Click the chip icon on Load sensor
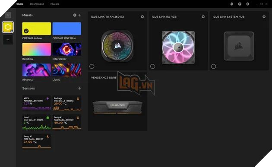The image size is (272, 167). (47, 118)
